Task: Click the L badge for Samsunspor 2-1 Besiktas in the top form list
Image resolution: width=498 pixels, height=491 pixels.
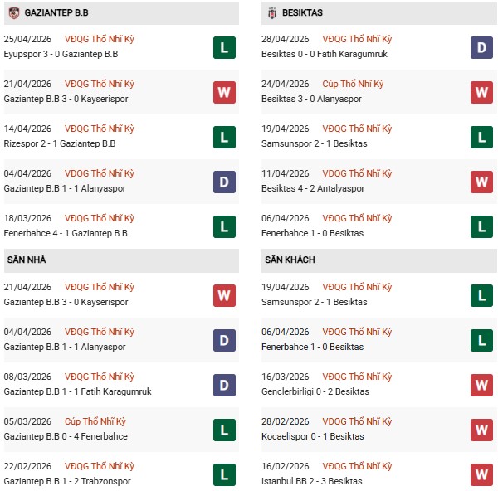Action: 480,137
